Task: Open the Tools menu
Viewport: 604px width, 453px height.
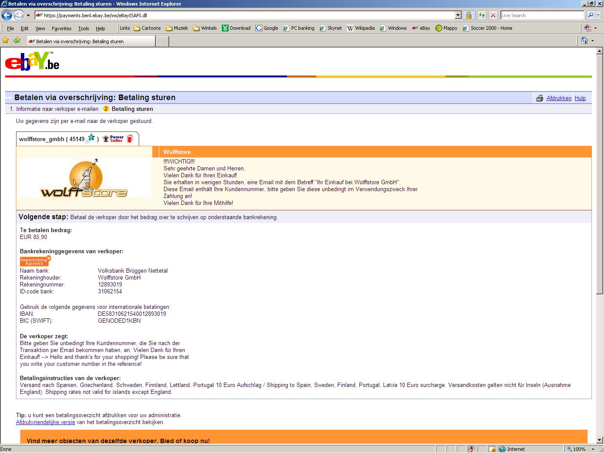Action: 84,28
